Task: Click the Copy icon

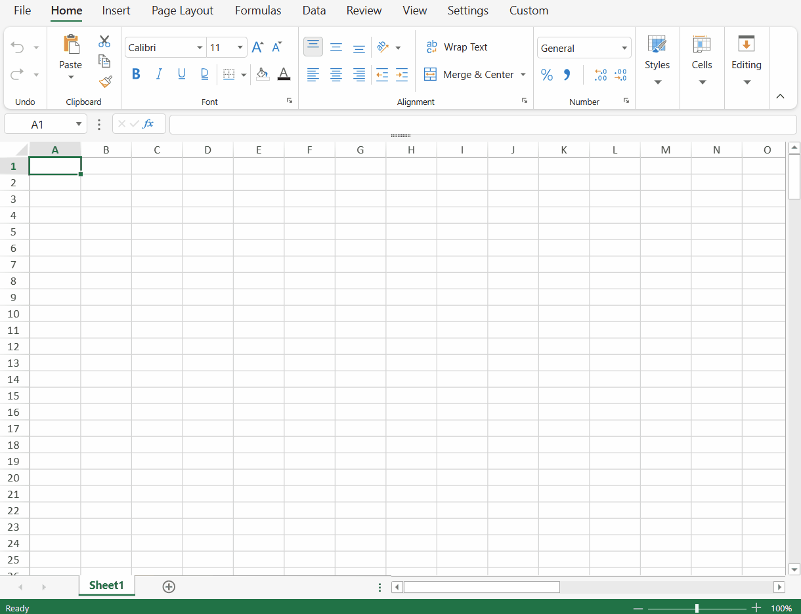Action: click(104, 61)
